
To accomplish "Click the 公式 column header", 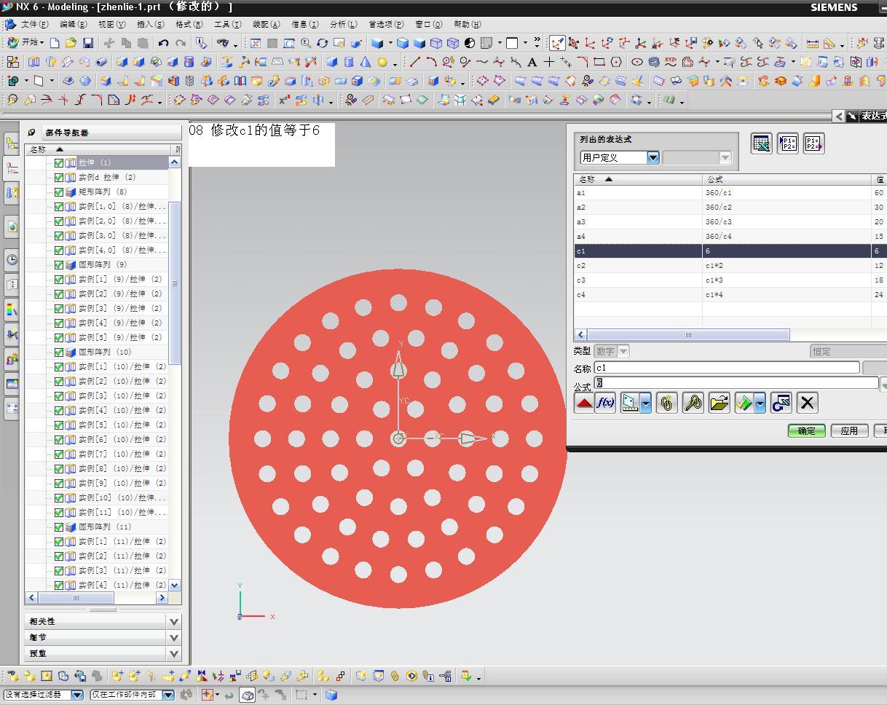I will 787,179.
